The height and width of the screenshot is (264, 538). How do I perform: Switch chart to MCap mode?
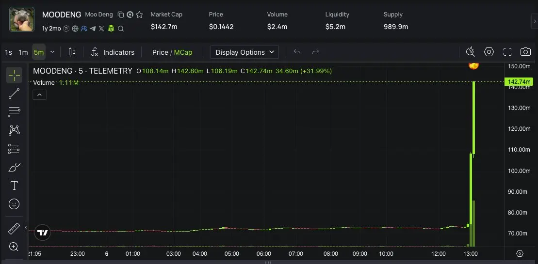pos(183,52)
